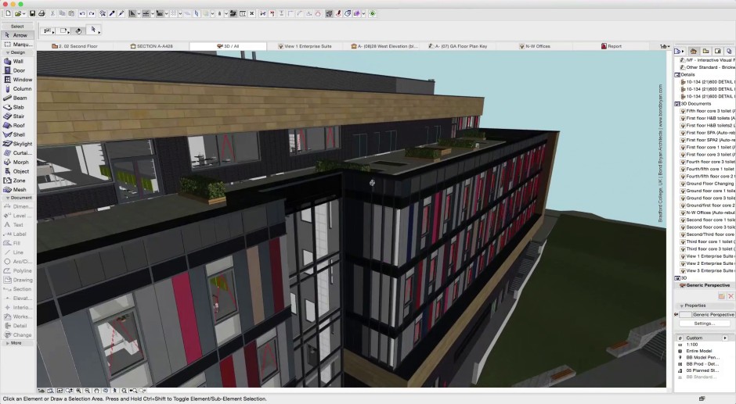Select the Dimension tool
This screenshot has height=404, width=736.
tap(17, 206)
